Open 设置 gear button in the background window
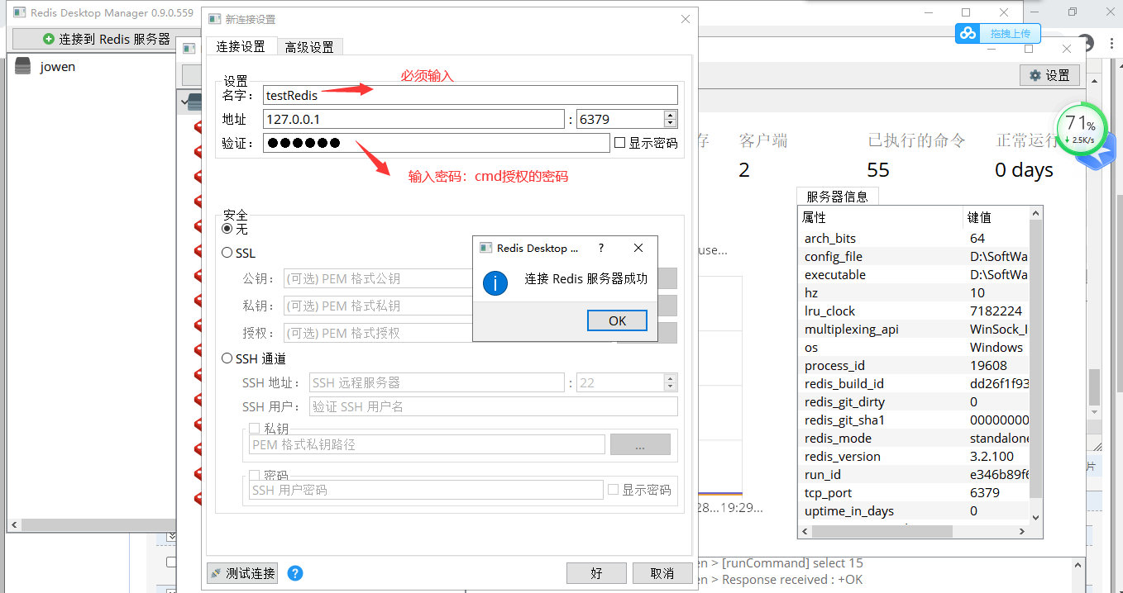This screenshot has height=593, width=1123. (x=1049, y=75)
